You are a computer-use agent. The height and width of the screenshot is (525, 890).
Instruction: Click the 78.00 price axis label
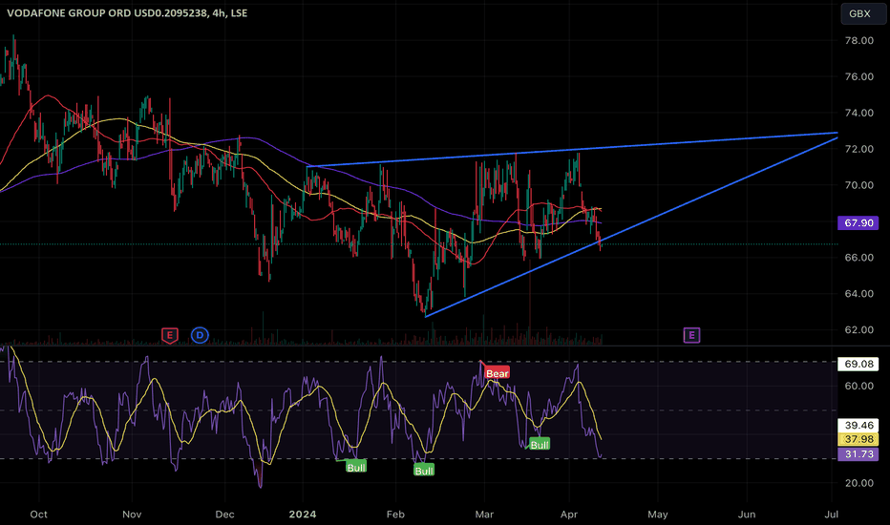859,40
